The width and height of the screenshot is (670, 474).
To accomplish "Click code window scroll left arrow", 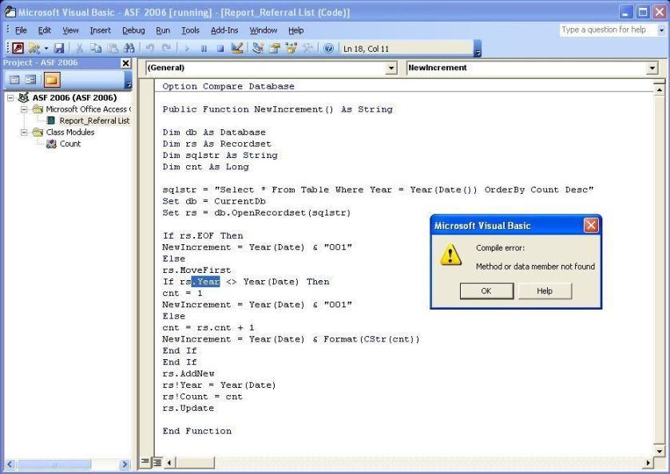I will pyautogui.click(x=169, y=462).
